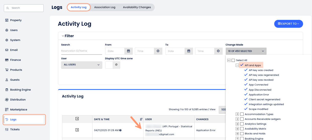
Task: Check the Accommodation Types checkbox
Action: coord(242,114)
